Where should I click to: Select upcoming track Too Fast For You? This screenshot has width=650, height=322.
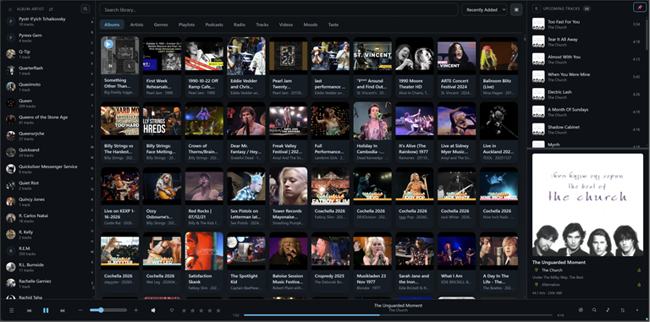587,24
